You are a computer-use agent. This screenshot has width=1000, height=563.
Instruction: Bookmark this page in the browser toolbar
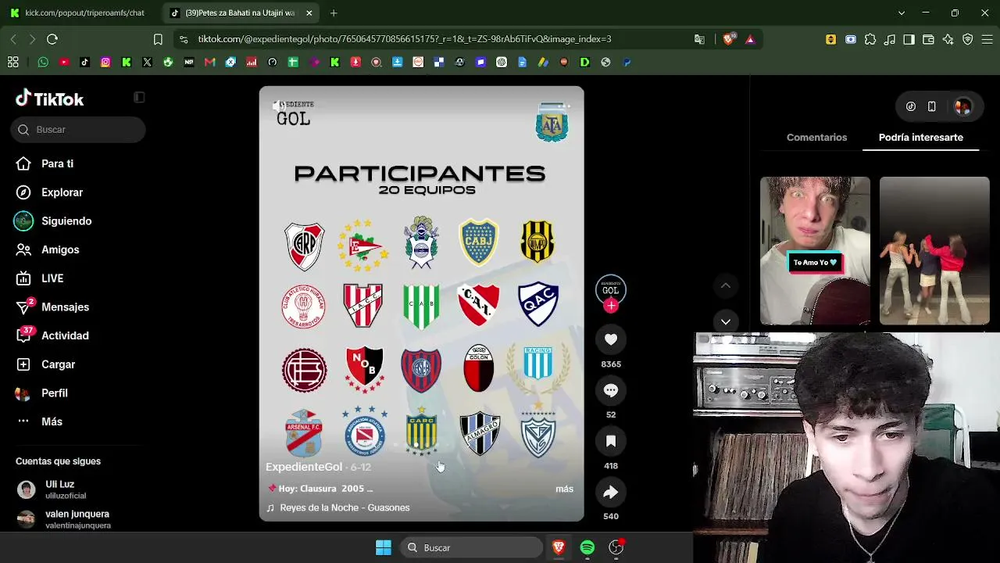[158, 39]
